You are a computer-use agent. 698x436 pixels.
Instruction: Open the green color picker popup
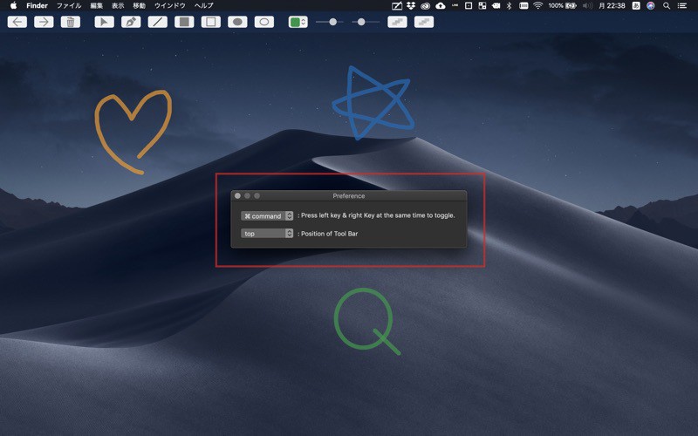pos(298,22)
